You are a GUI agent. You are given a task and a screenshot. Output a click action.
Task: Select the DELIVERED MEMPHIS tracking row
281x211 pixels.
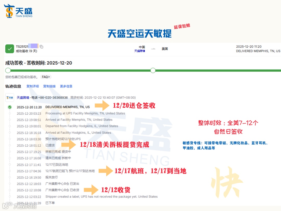[53, 107]
